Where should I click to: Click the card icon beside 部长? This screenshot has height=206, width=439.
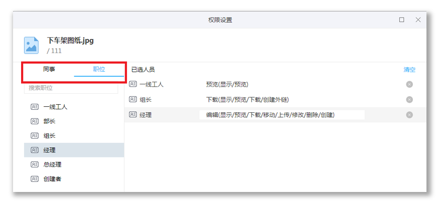click(x=35, y=121)
